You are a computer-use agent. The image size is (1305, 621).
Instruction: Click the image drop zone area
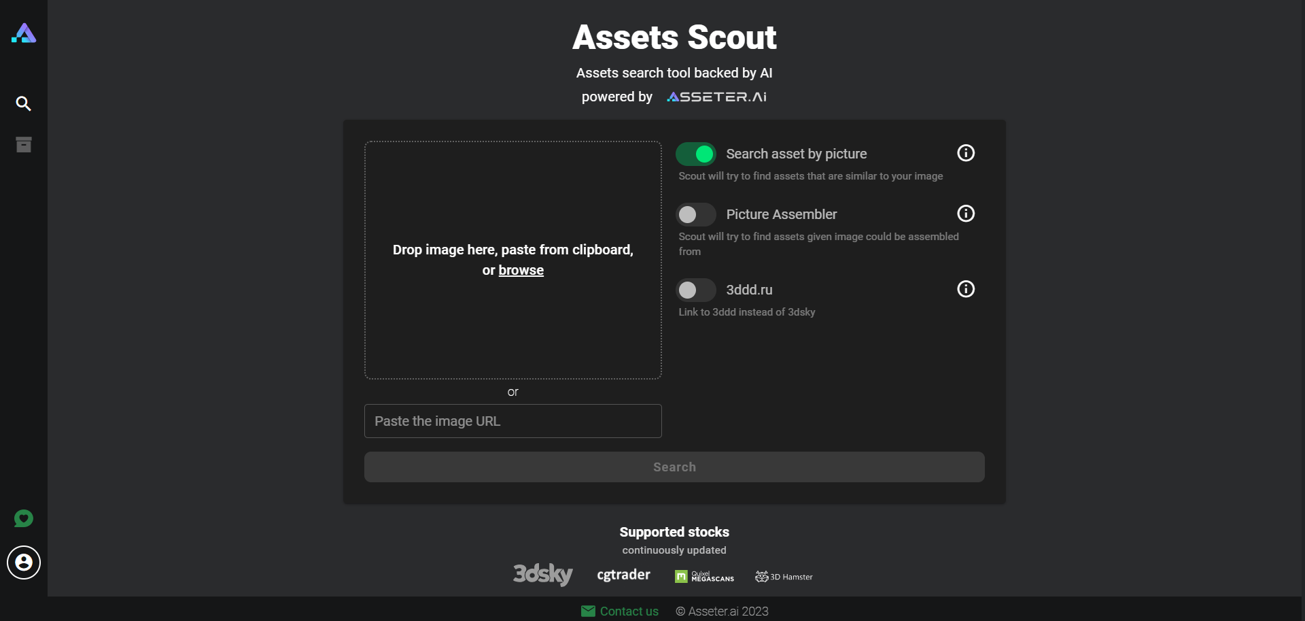tap(512, 260)
